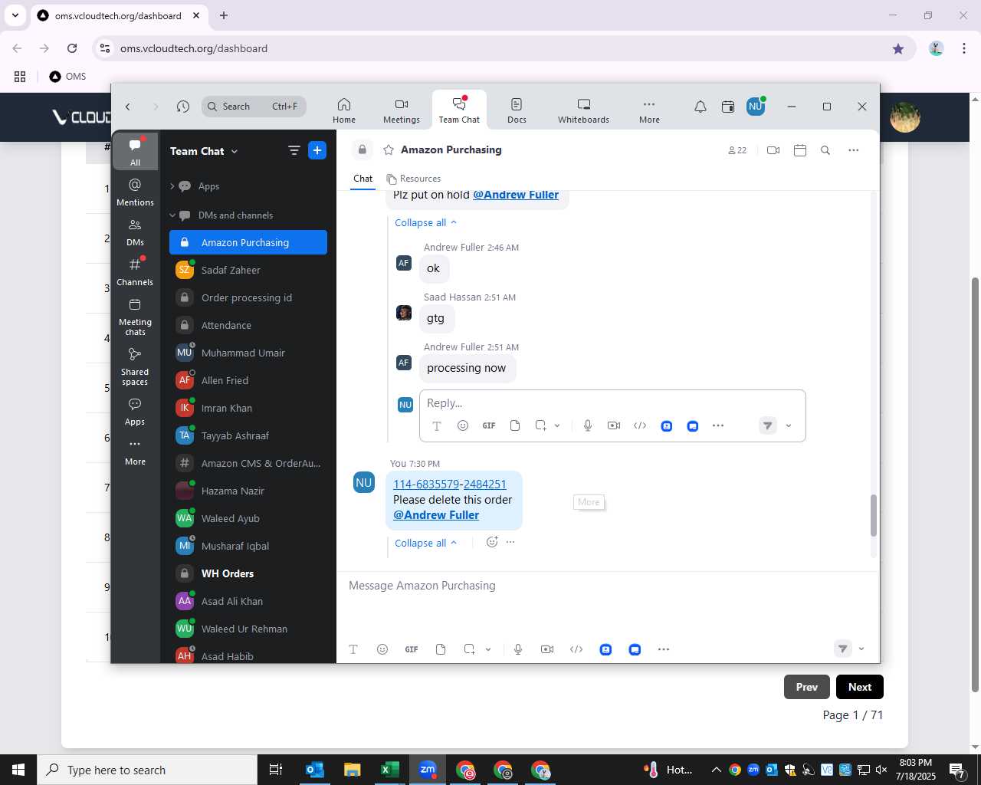Click the Windows Start button
This screenshot has height=785, width=981.
(x=18, y=770)
